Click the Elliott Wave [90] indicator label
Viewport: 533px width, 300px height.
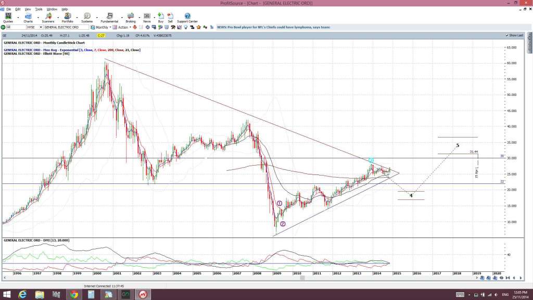point(37,54)
